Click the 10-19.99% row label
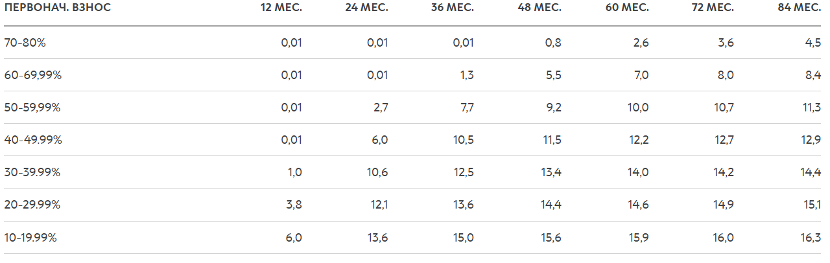The image size is (830, 263). click(30, 238)
